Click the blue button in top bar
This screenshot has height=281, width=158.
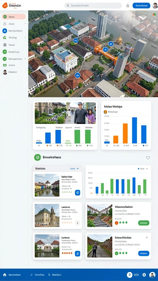(141, 5)
